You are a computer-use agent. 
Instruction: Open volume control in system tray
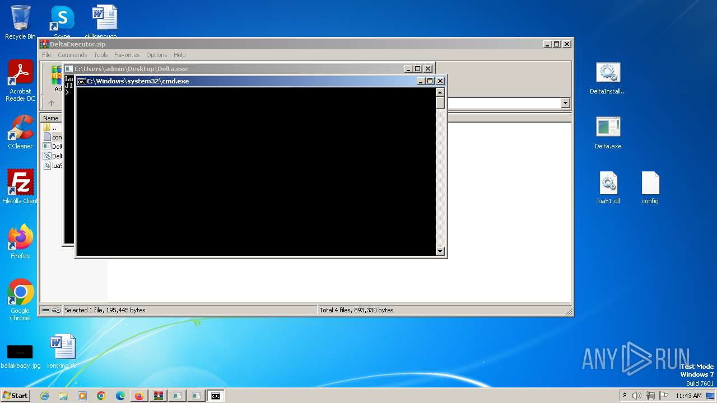pos(637,396)
